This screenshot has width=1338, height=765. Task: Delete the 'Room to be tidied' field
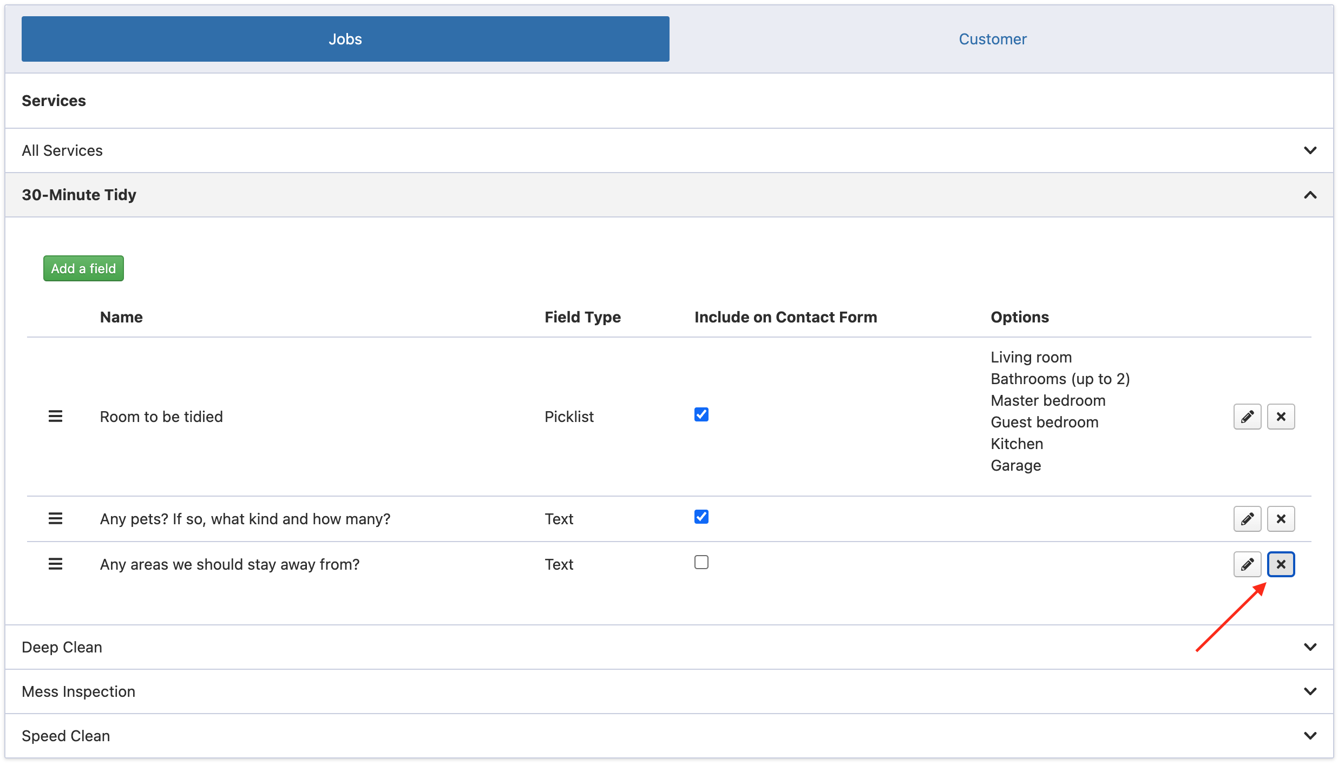point(1281,417)
